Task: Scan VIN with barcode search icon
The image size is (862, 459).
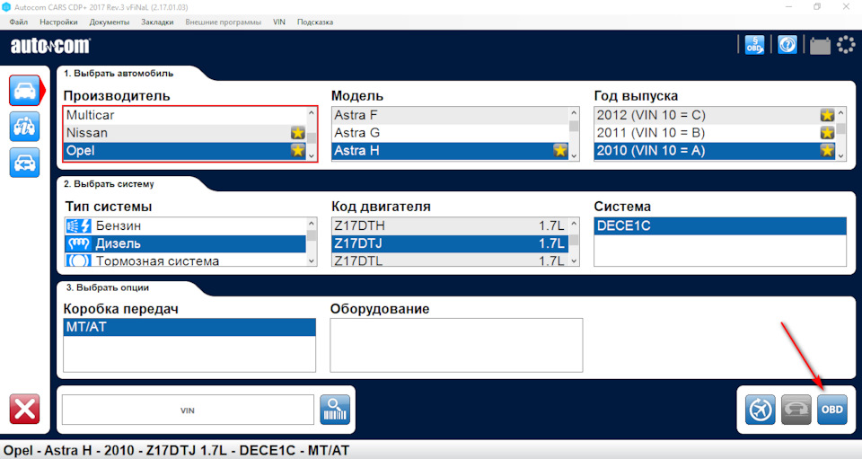Action: 335,410
